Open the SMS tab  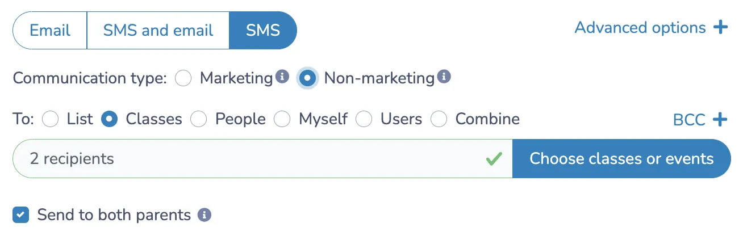(263, 30)
